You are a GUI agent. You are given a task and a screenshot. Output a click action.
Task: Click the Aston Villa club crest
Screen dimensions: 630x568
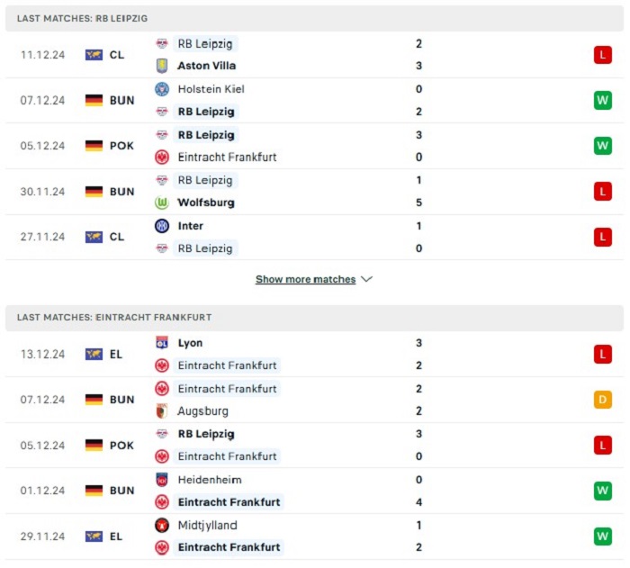162,66
